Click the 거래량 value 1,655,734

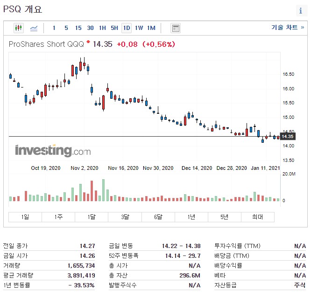[x=81, y=266]
